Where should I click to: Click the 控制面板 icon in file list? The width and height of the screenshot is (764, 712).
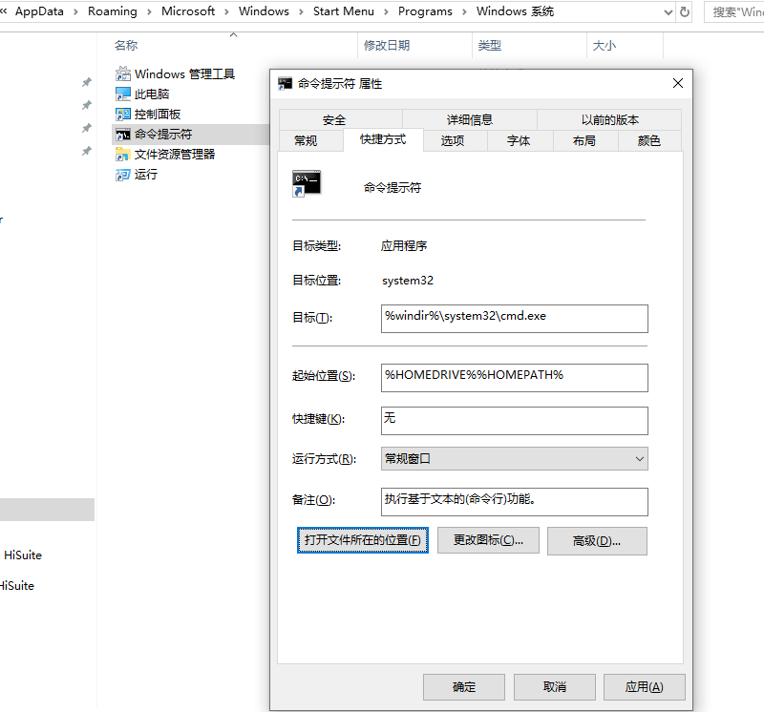(x=123, y=114)
